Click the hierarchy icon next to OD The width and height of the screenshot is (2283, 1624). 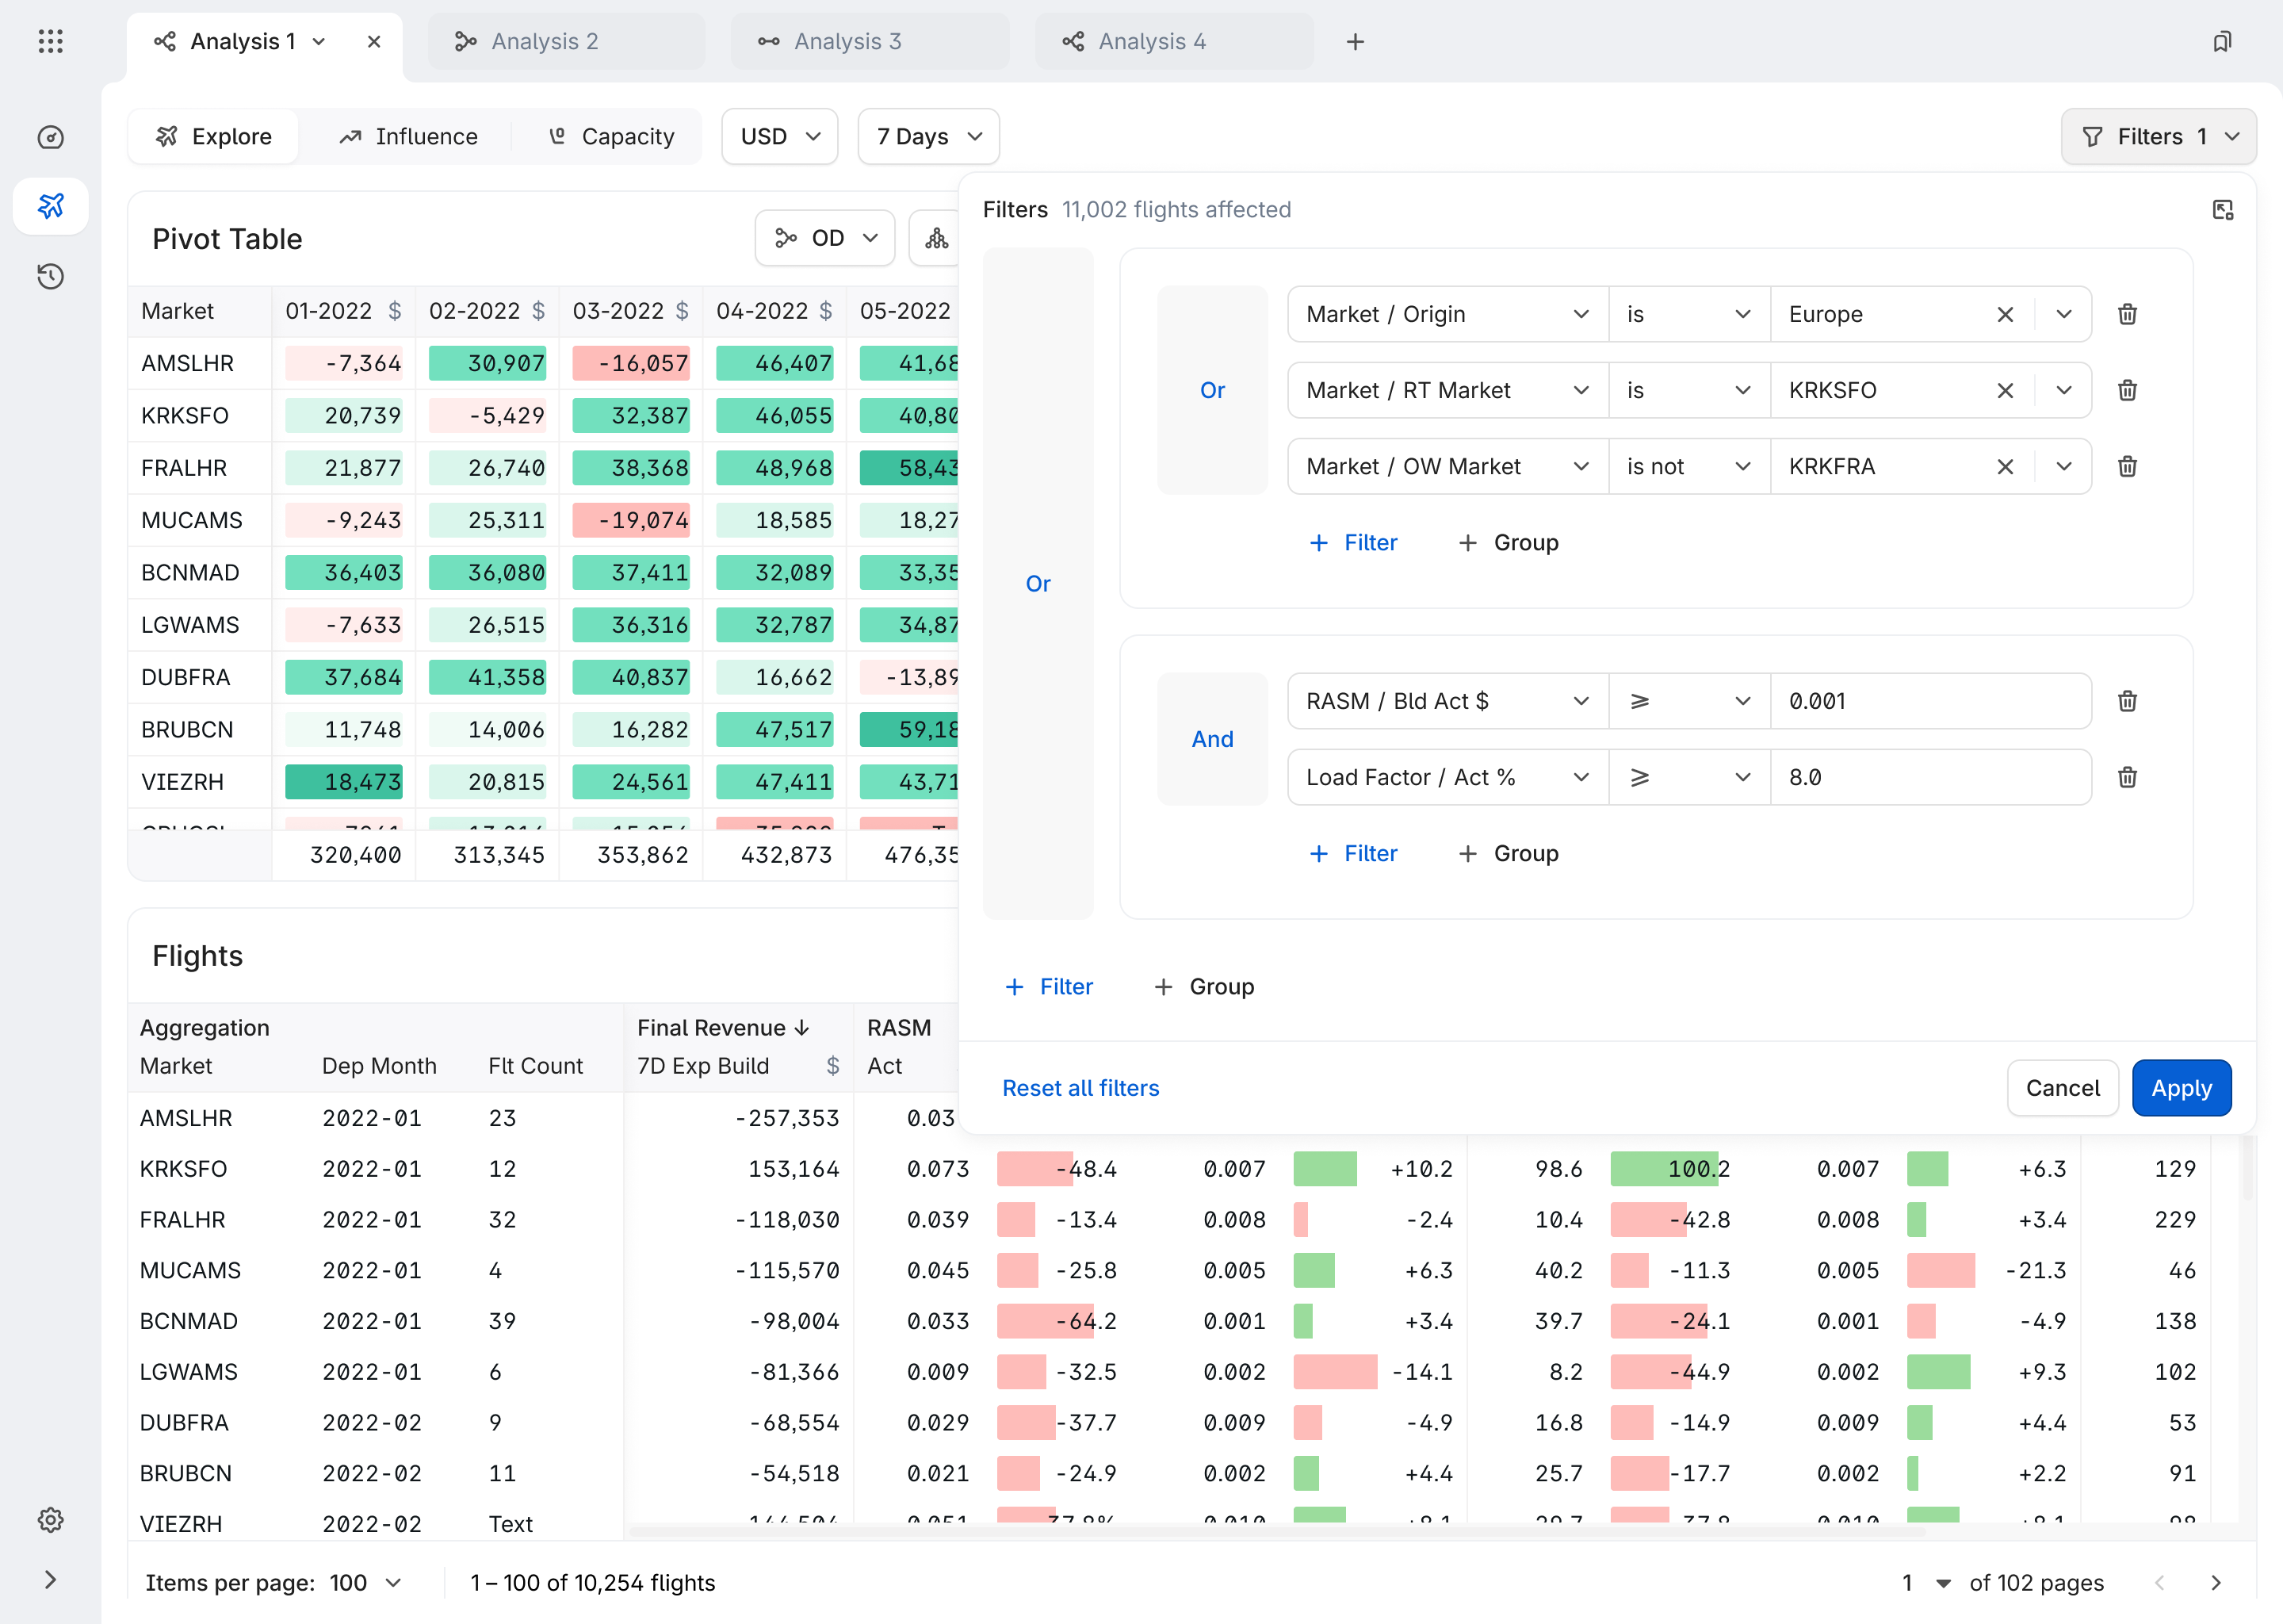pos(937,238)
